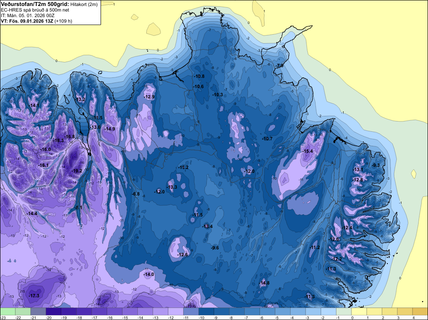This screenshot has width=428, height=320.
Task: Click the legend swatch between 0 and 1
Action: pyautogui.click(x=359, y=311)
